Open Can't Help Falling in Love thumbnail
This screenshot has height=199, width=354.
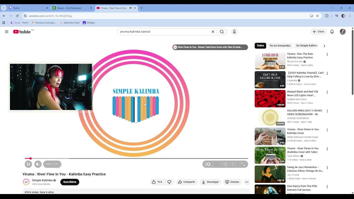coord(270,80)
